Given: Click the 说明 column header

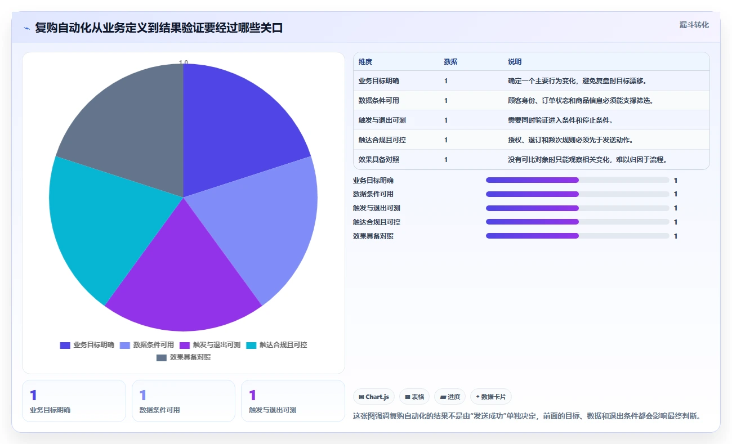Looking at the screenshot, I should [515, 62].
